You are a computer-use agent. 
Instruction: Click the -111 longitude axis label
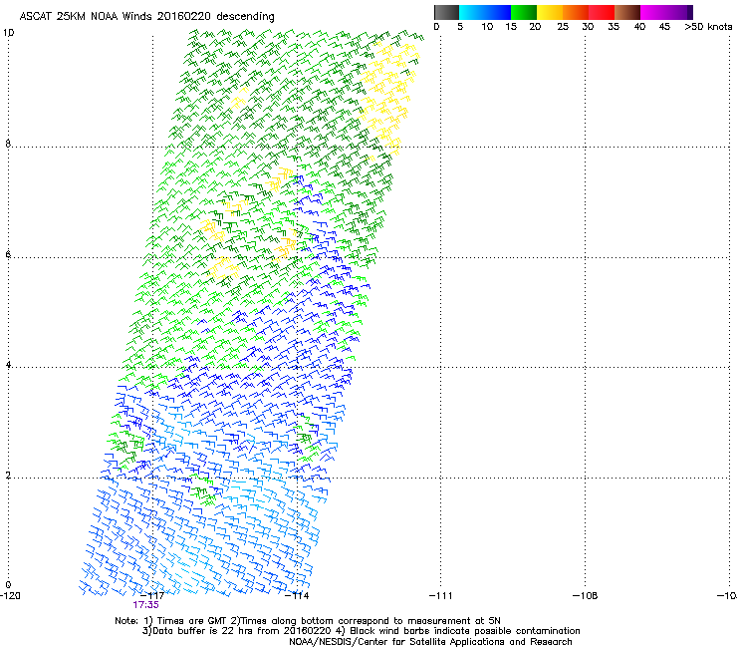click(x=440, y=595)
